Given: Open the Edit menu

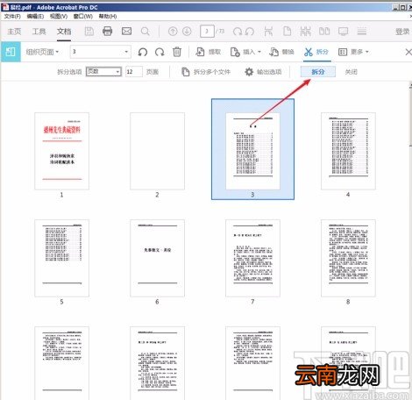Looking at the screenshot, I should (x=35, y=17).
